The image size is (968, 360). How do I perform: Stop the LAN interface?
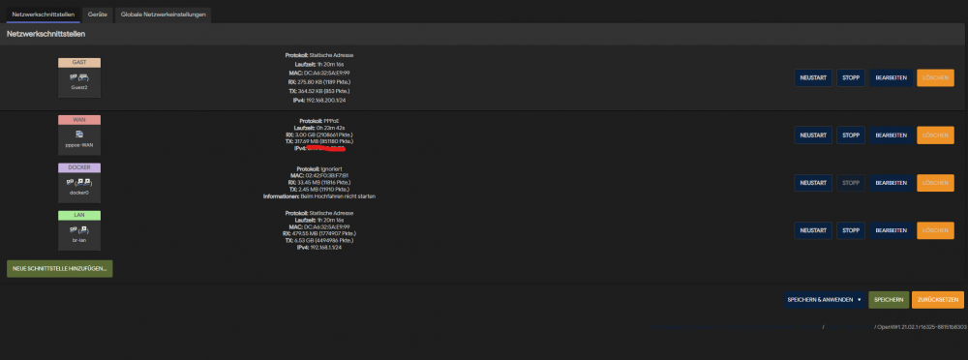point(851,230)
